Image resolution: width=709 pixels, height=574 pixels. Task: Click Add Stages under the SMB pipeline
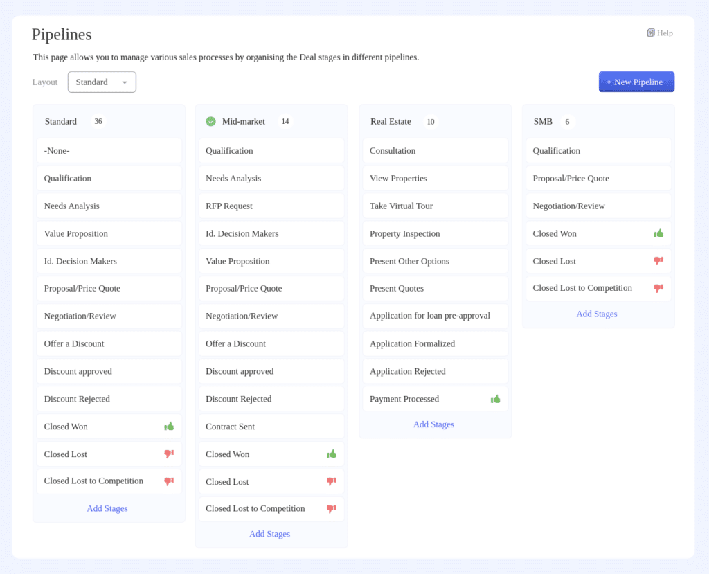click(596, 314)
